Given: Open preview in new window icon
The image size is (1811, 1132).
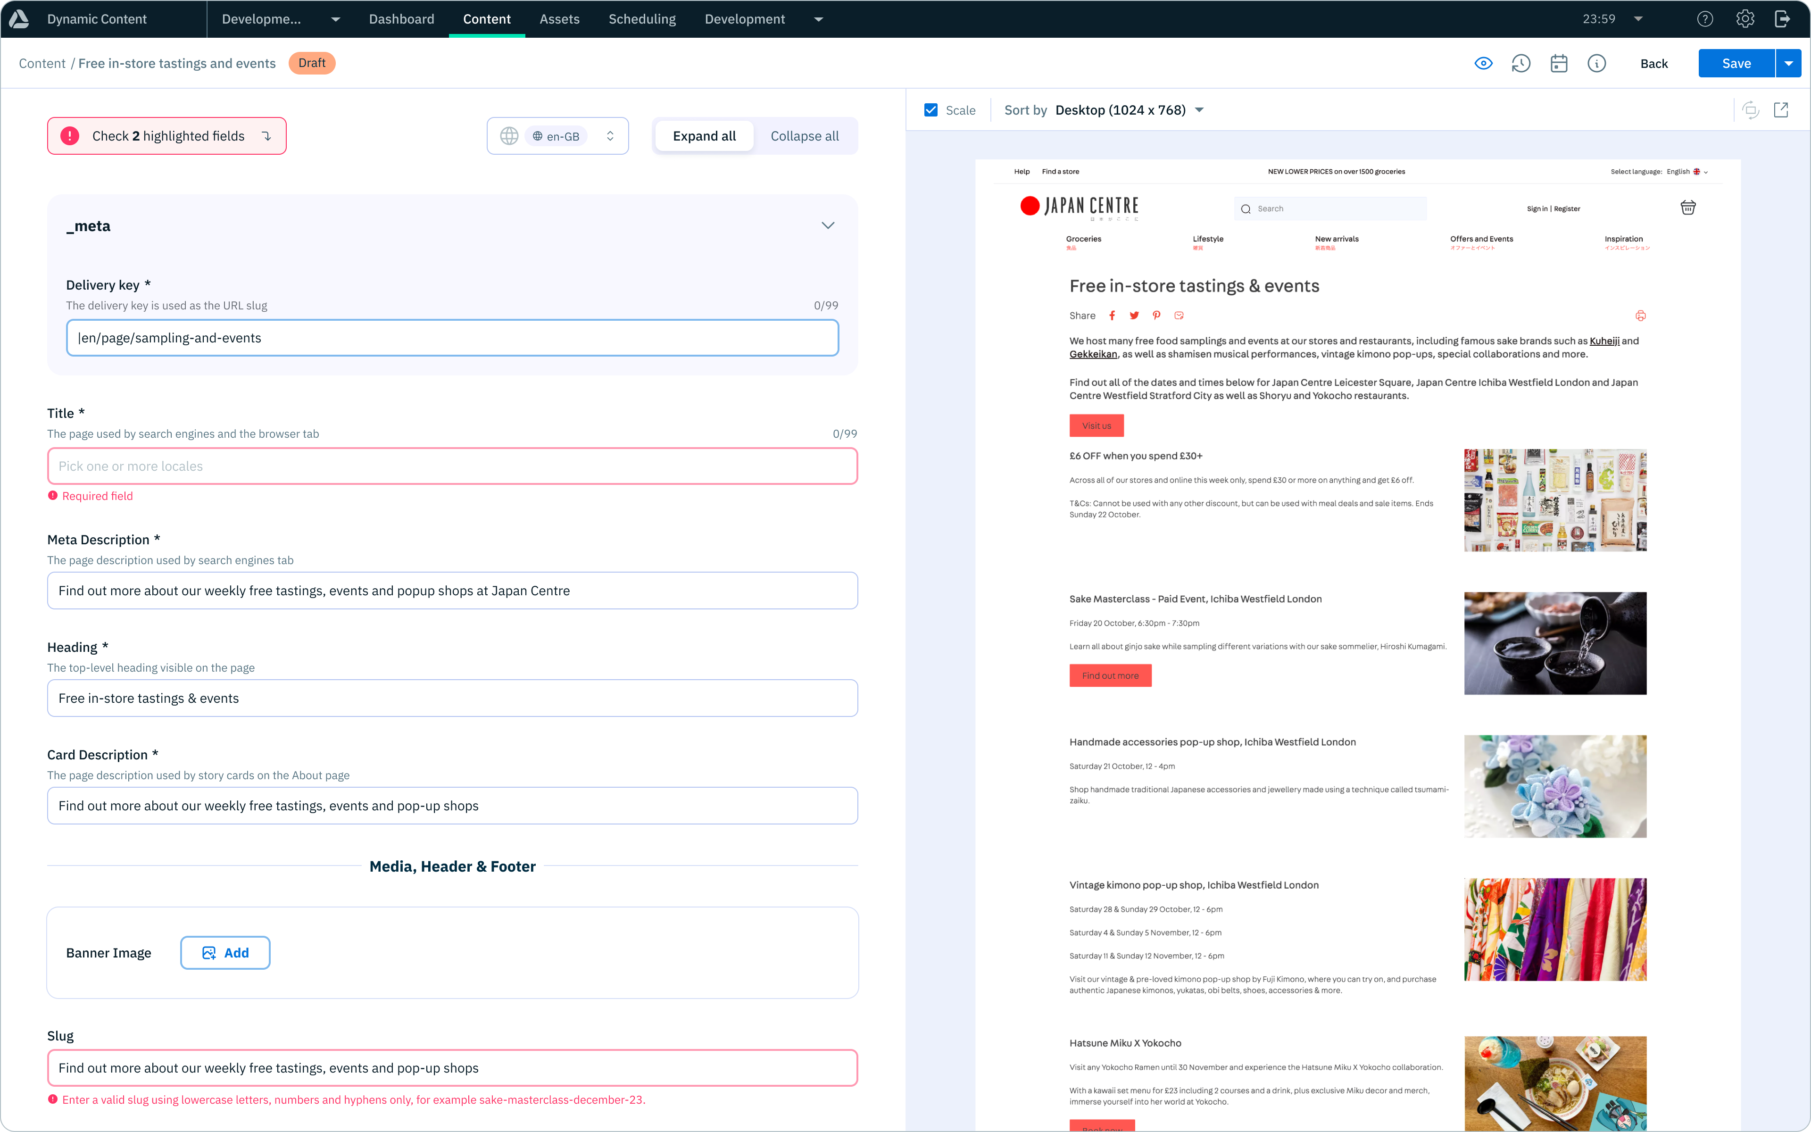Looking at the screenshot, I should pos(1781,110).
